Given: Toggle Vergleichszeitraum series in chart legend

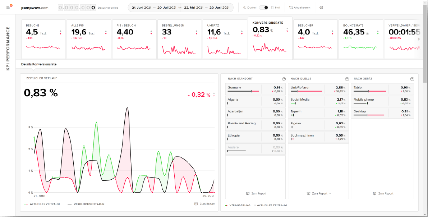Looking at the screenshot, I should [86, 204].
